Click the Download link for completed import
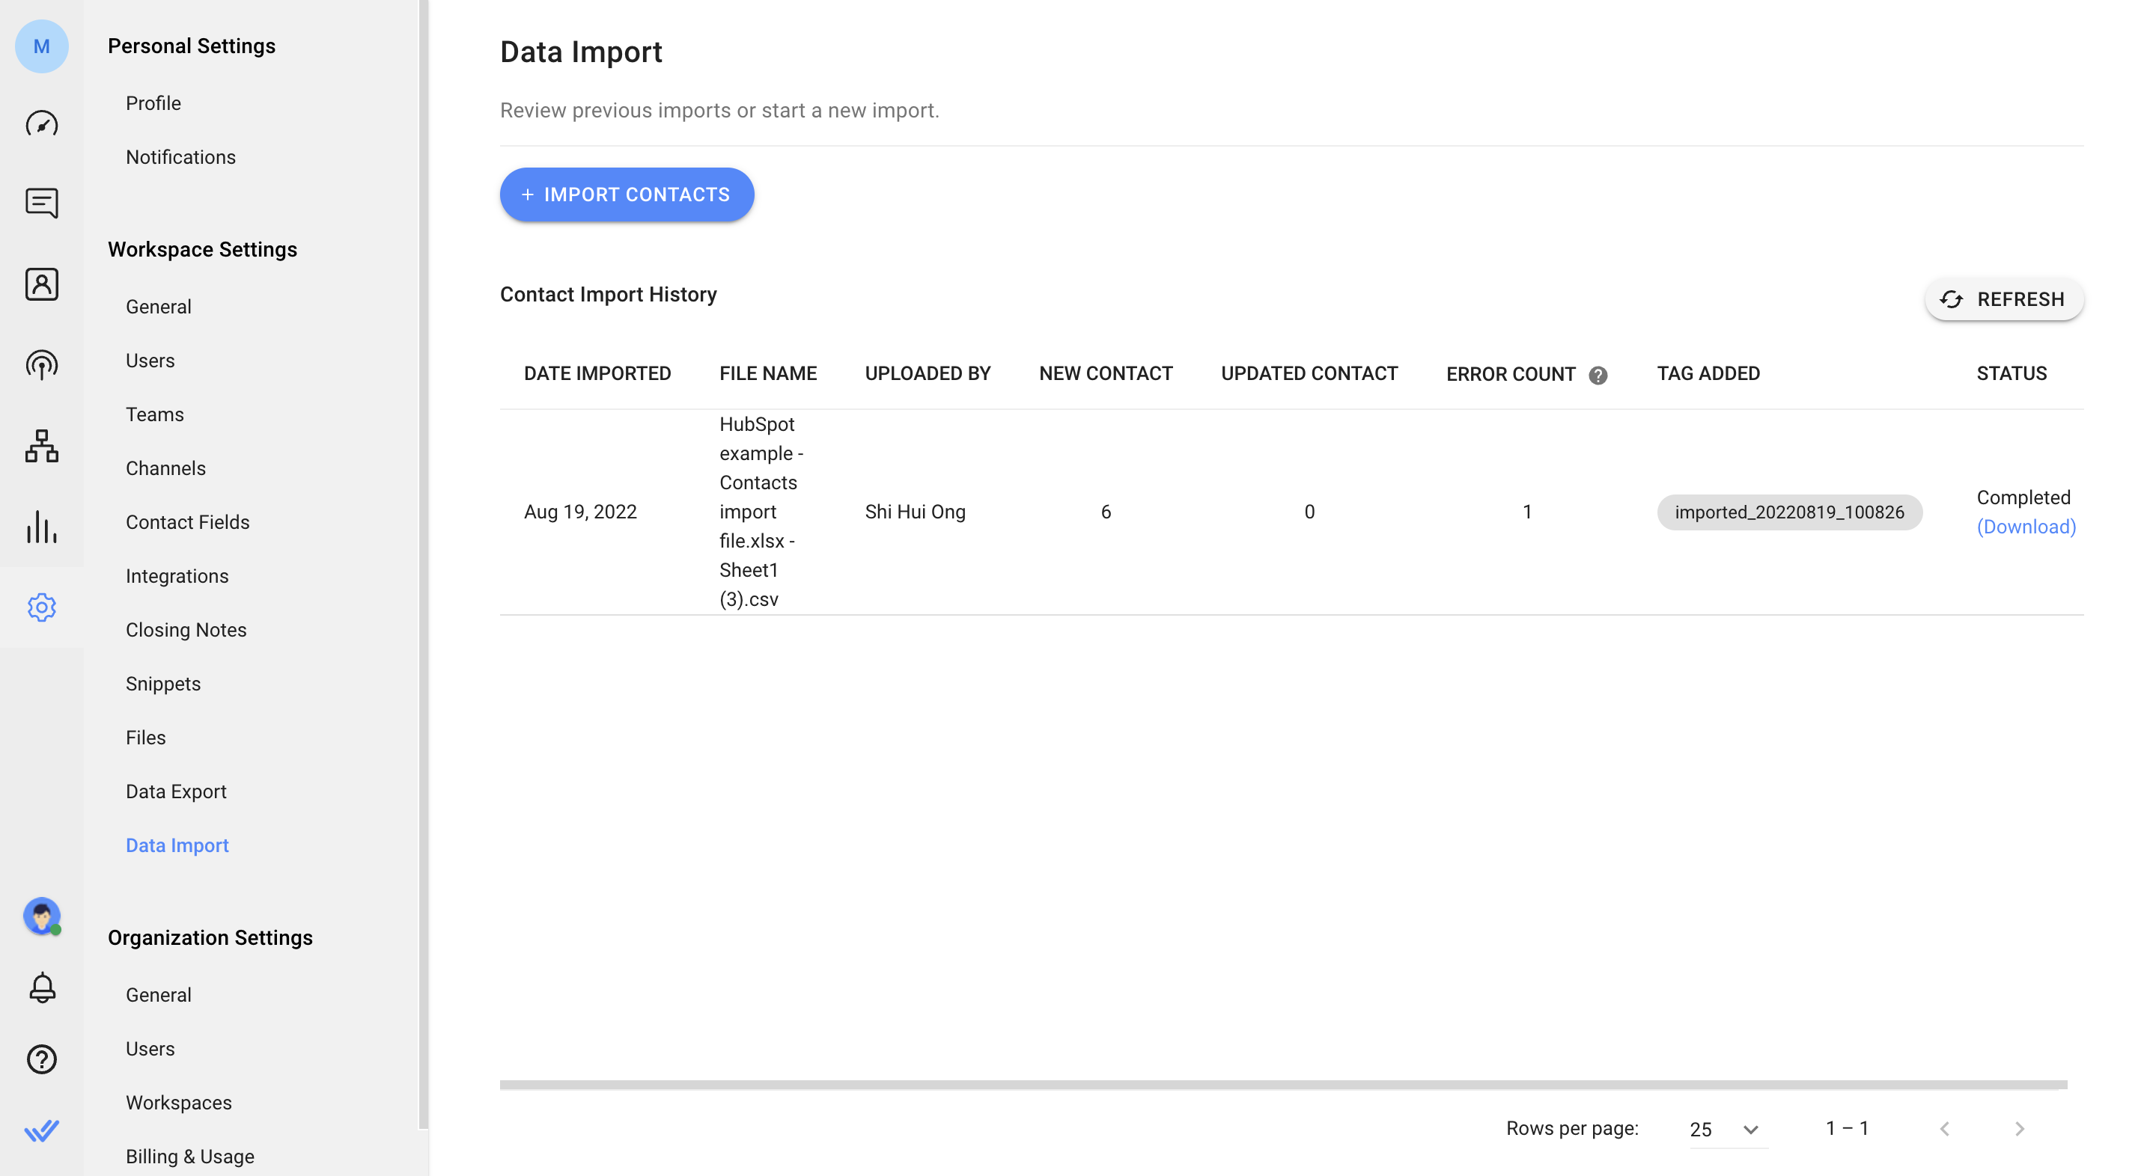The width and height of the screenshot is (2153, 1176). coord(2026,526)
